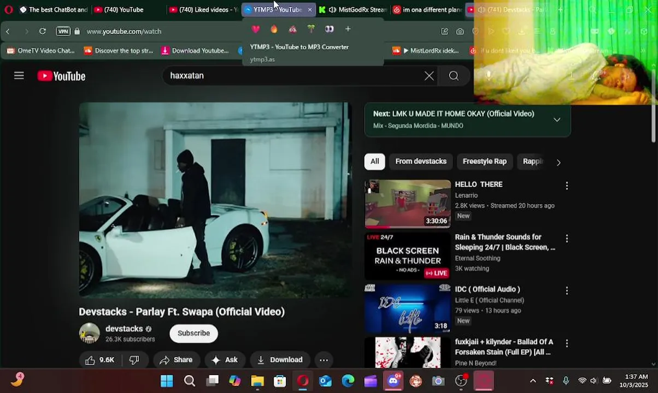This screenshot has width=658, height=393.
Task: Open Windows taskbar search
Action: coord(190,380)
